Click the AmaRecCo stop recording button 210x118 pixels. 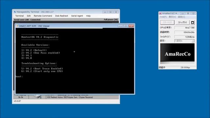pos(182,23)
